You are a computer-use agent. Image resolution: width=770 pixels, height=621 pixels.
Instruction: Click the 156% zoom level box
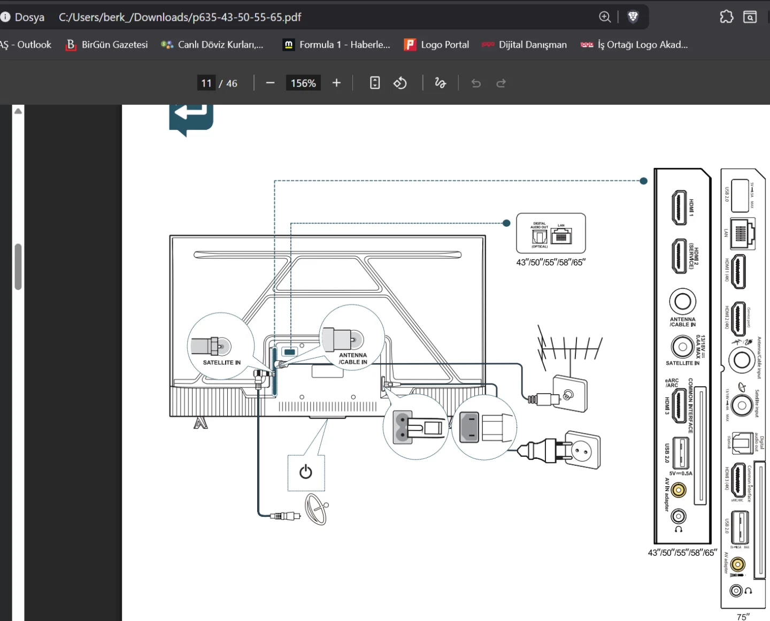coord(303,83)
